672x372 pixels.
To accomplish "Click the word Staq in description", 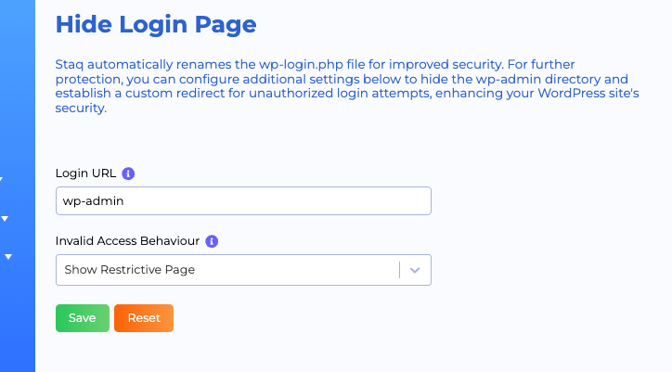I will point(69,66).
